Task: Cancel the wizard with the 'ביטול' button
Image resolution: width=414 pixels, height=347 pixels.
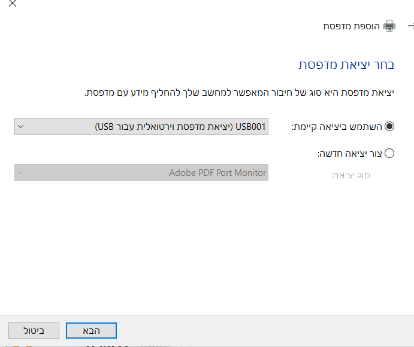Action: pyautogui.click(x=34, y=330)
